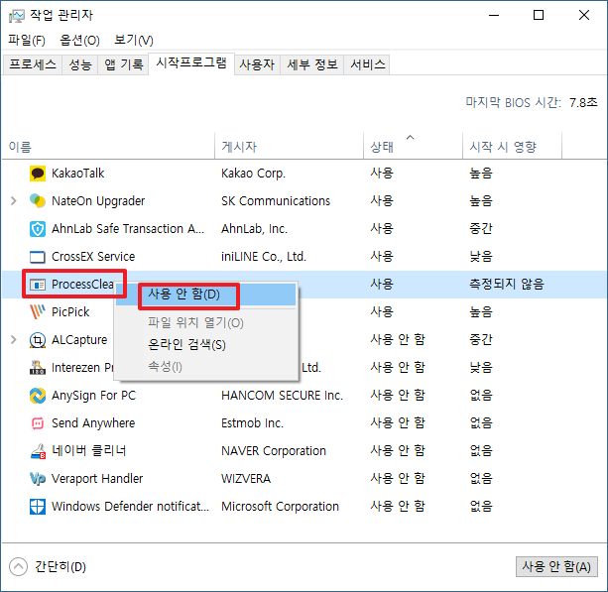Click the 간단히 collapse arrow icon
Screen dimensions: 608x592
click(18, 567)
